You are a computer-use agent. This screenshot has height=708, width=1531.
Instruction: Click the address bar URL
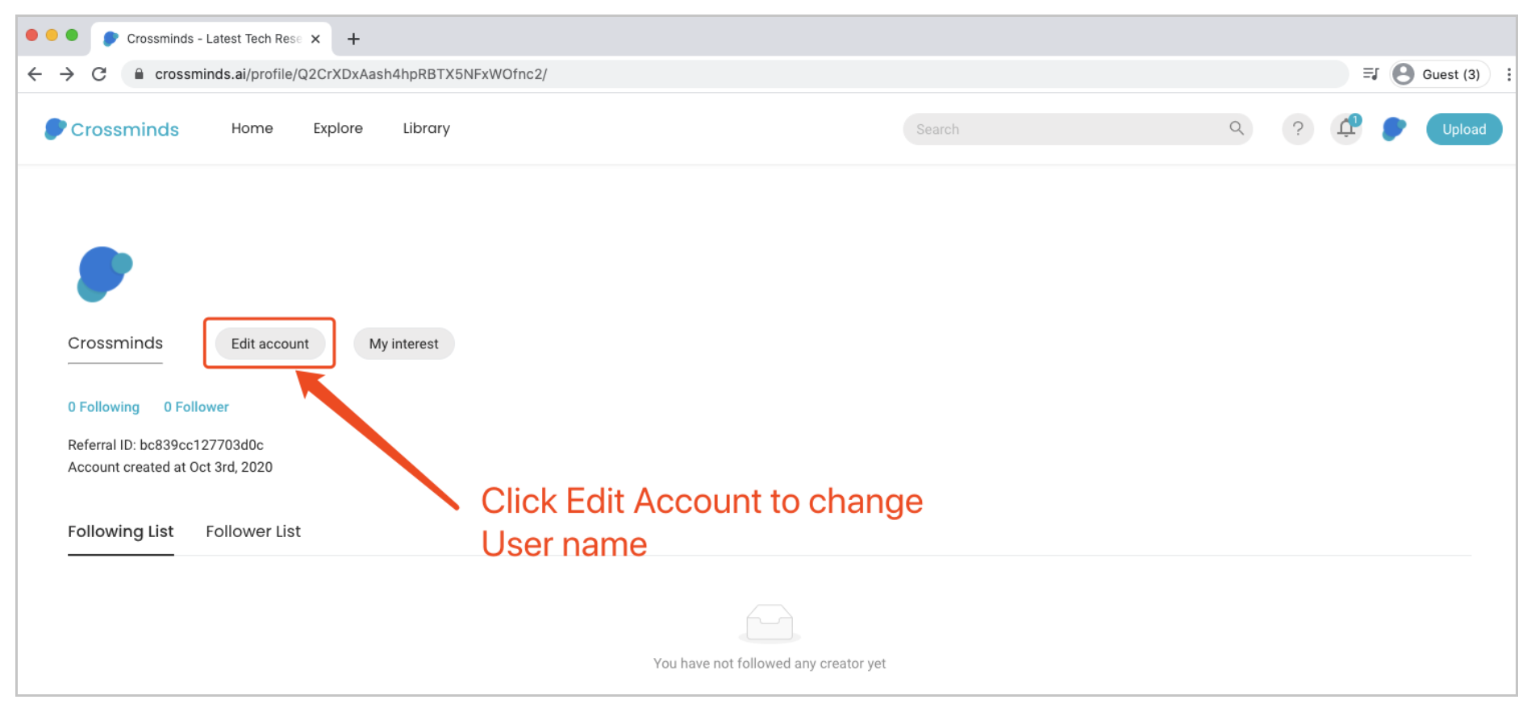click(351, 74)
